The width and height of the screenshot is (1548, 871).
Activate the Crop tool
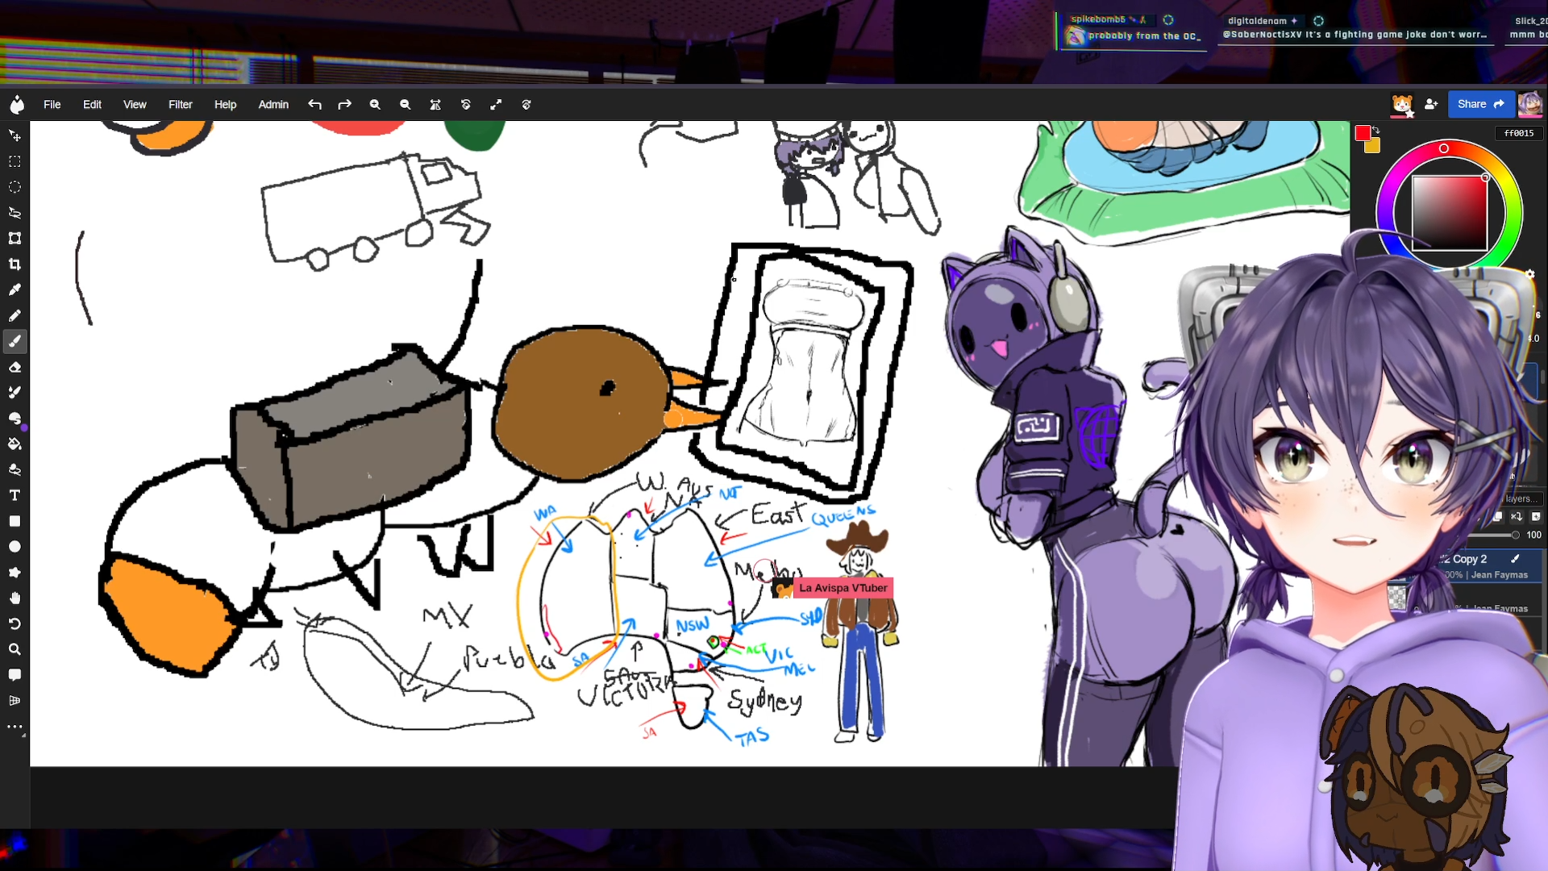tap(15, 264)
